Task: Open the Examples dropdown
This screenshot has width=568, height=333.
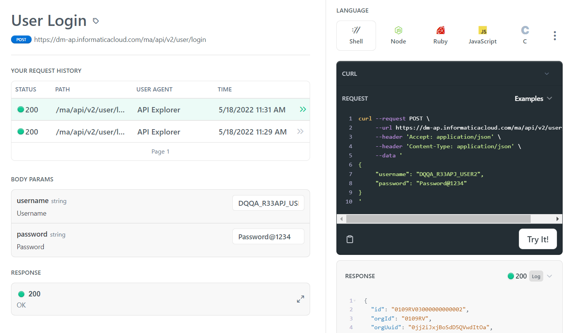Action: click(533, 98)
